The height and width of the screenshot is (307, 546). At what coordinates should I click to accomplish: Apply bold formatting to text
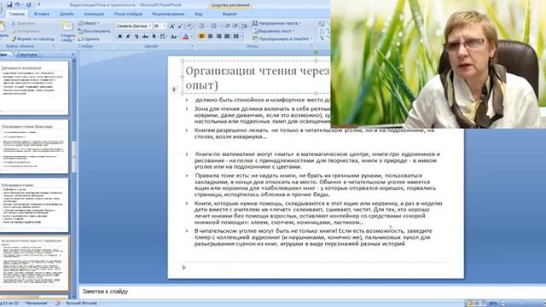point(120,37)
